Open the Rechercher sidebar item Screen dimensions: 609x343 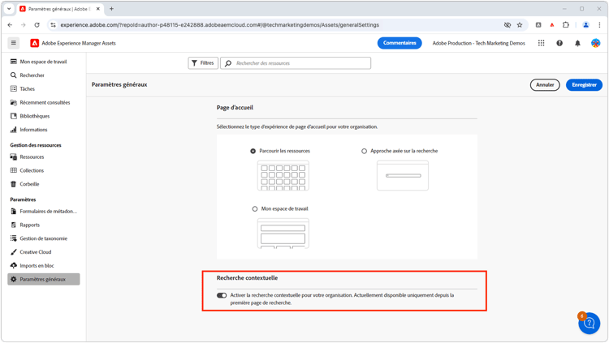[44, 75]
